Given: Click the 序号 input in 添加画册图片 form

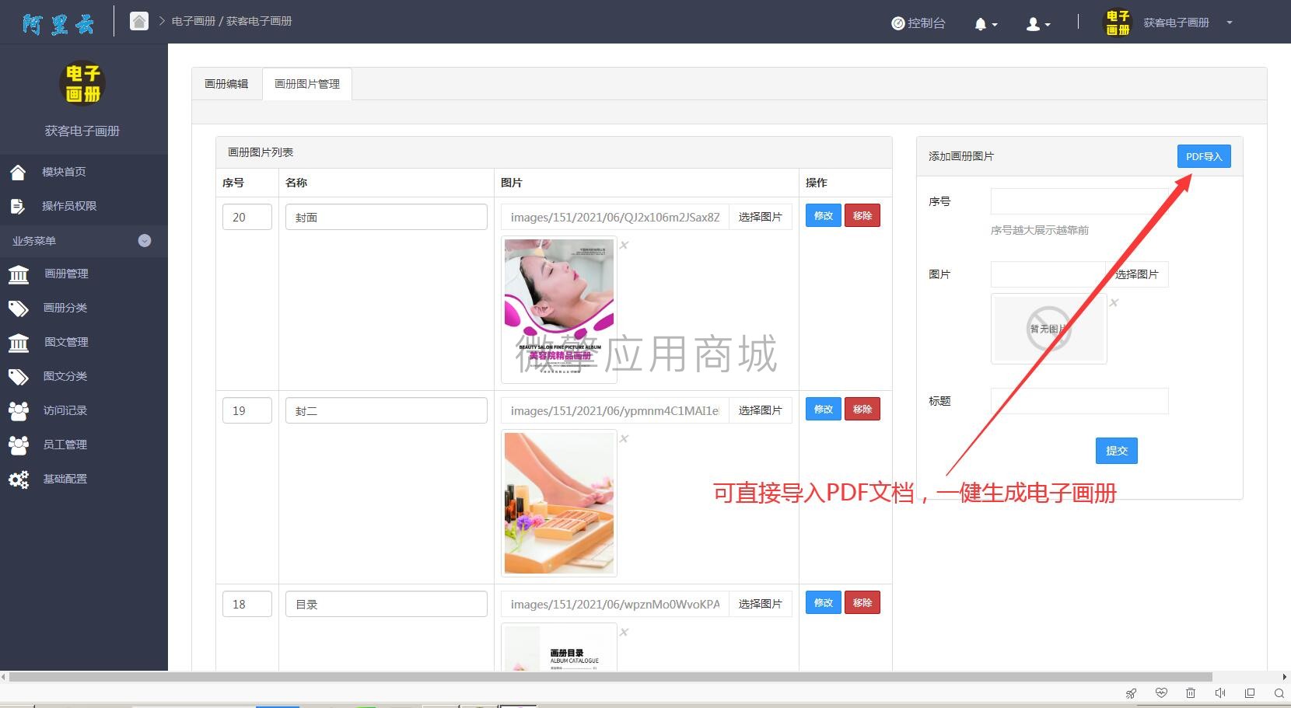Looking at the screenshot, I should [1079, 201].
